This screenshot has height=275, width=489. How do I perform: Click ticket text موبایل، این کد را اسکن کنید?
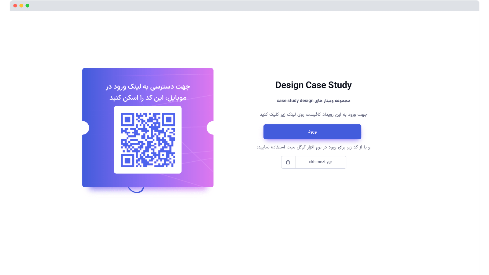coord(148,98)
